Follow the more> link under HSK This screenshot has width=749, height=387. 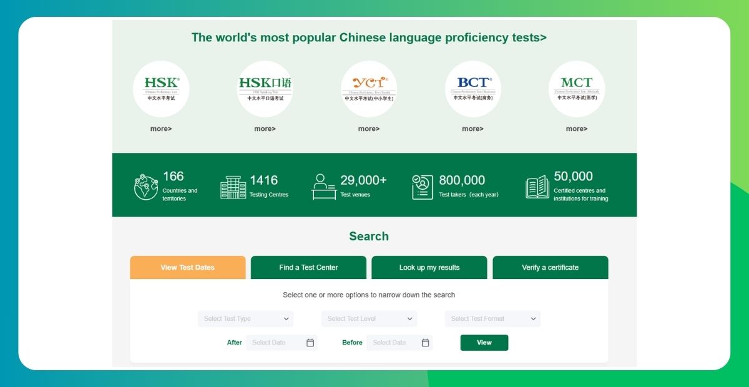click(161, 129)
